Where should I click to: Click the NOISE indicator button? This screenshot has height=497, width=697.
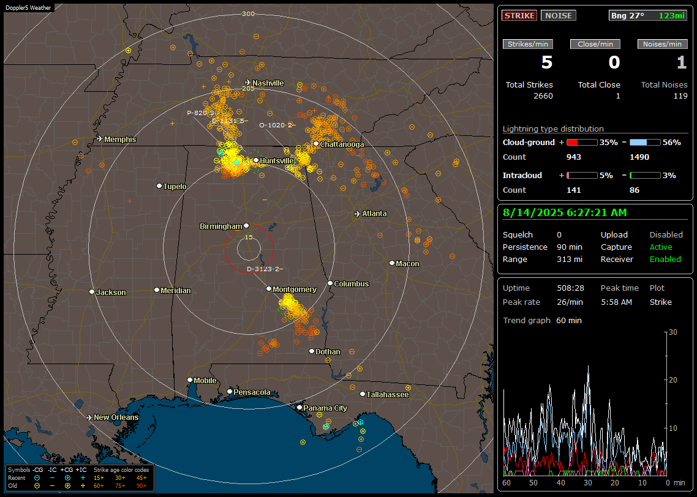point(559,15)
